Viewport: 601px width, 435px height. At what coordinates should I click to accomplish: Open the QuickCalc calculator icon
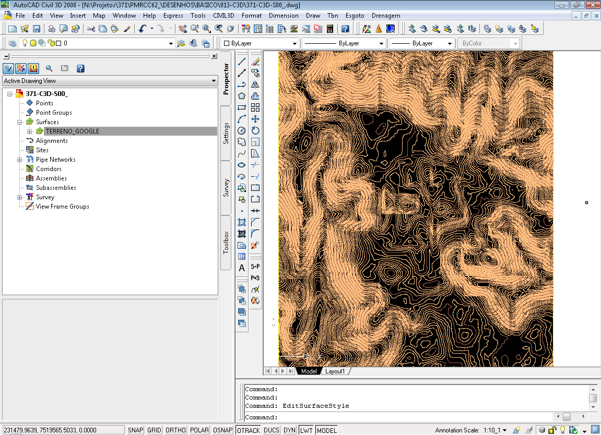pos(329,29)
